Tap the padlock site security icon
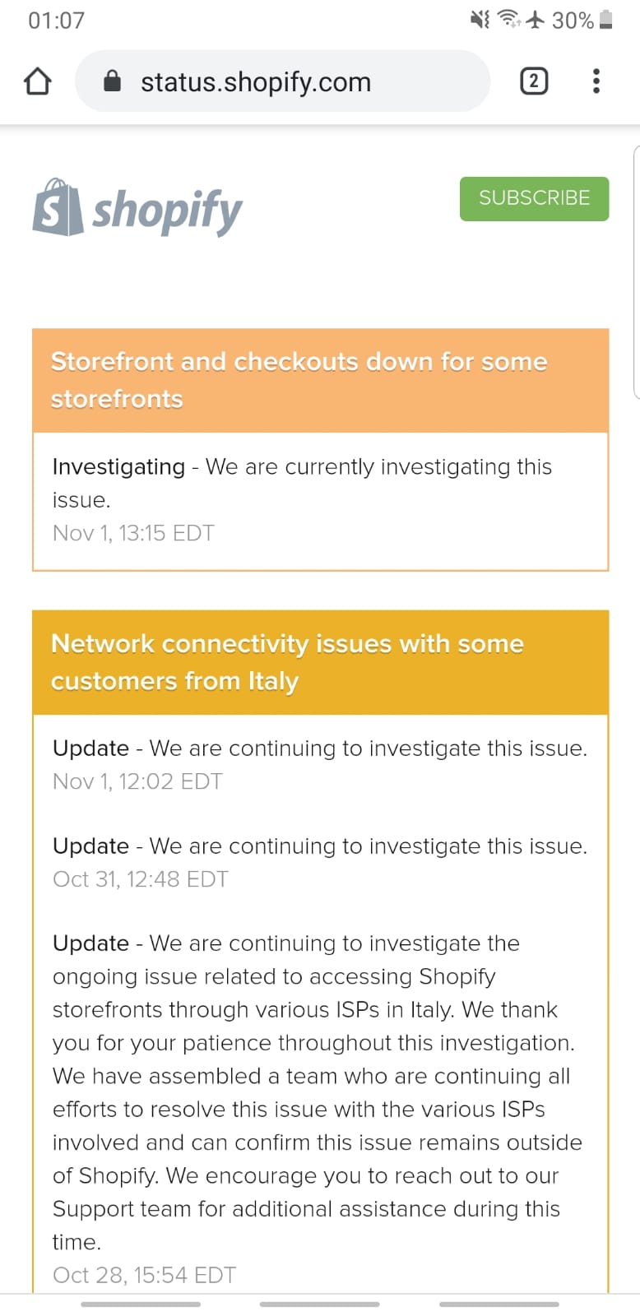 pyautogui.click(x=112, y=81)
